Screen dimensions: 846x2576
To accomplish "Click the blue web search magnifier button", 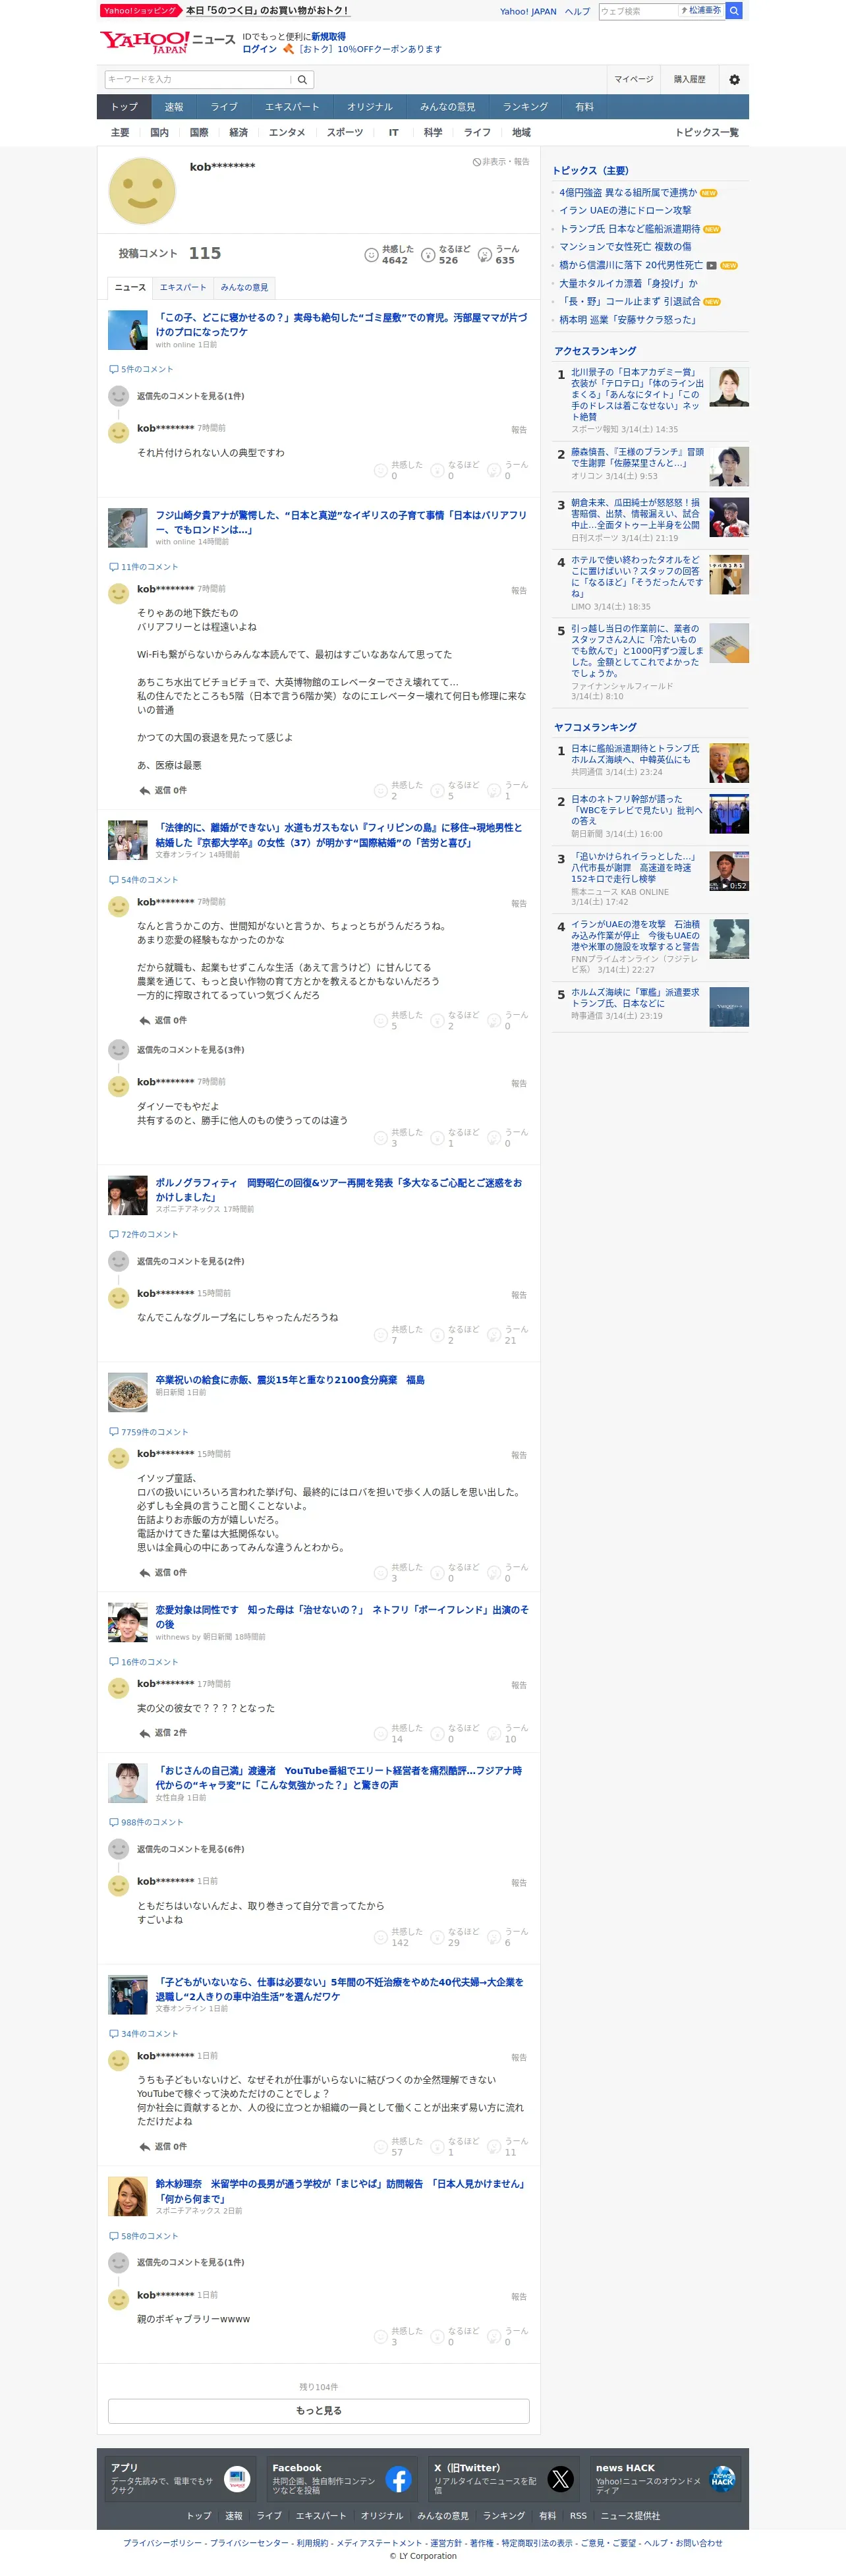I will (734, 11).
